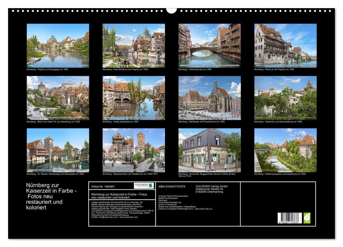This screenshot has width=343, height=247.
Task: Select the 'Heilig Geistspital um 1900' thumbnail
Action: pos(133,99)
